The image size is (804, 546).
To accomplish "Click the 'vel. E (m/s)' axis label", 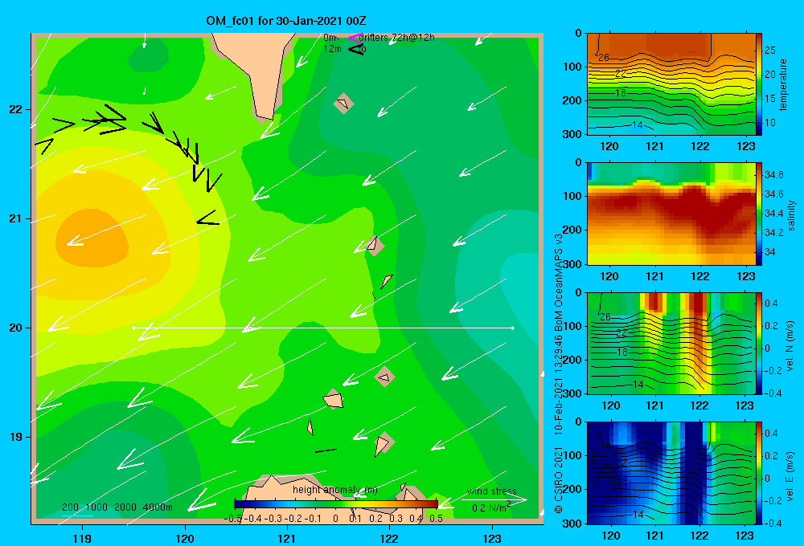I will [790, 476].
